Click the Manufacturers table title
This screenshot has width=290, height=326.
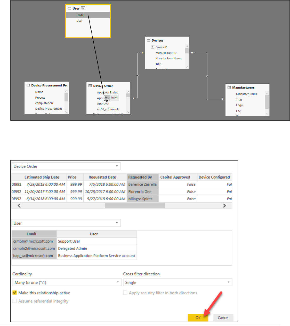tap(243, 88)
